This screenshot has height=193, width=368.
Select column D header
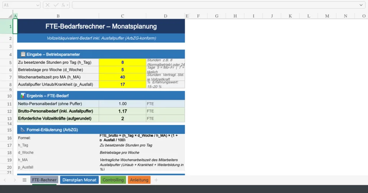[x=166, y=16]
